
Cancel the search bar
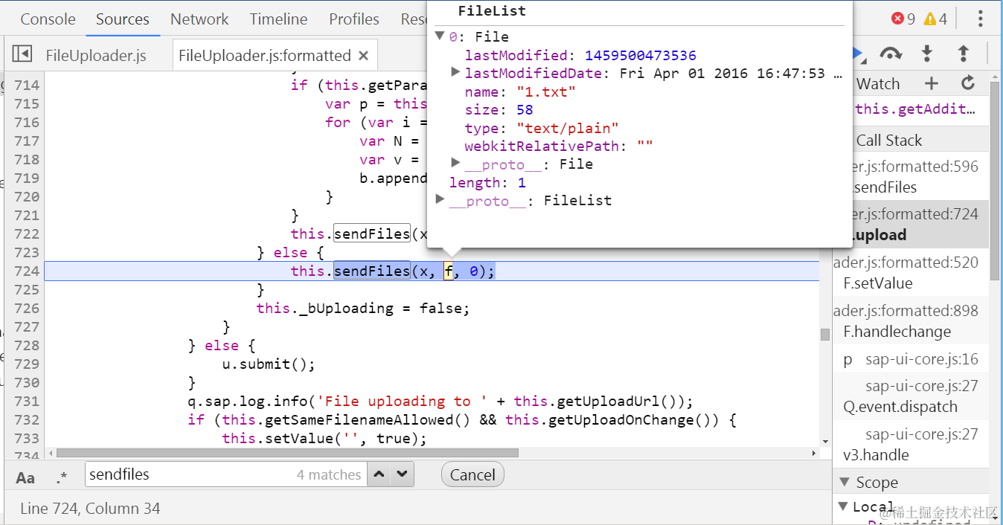click(x=472, y=474)
